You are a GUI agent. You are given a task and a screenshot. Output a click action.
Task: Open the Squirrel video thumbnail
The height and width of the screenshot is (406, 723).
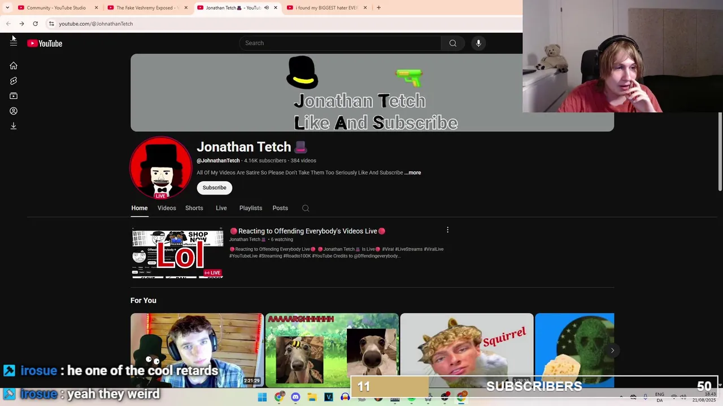tap(467, 350)
